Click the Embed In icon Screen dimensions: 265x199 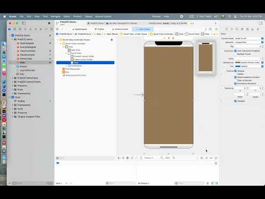[216, 158]
